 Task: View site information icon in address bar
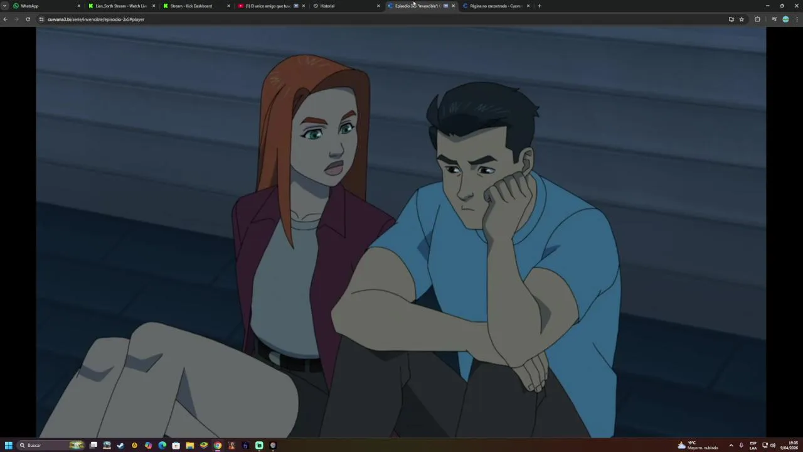tap(41, 19)
